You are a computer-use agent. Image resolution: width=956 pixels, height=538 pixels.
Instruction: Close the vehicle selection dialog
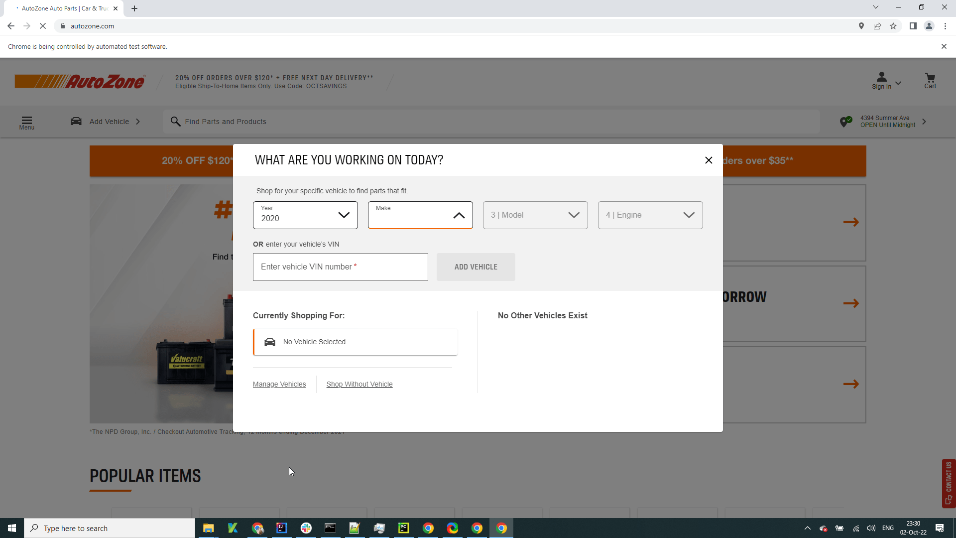709,160
